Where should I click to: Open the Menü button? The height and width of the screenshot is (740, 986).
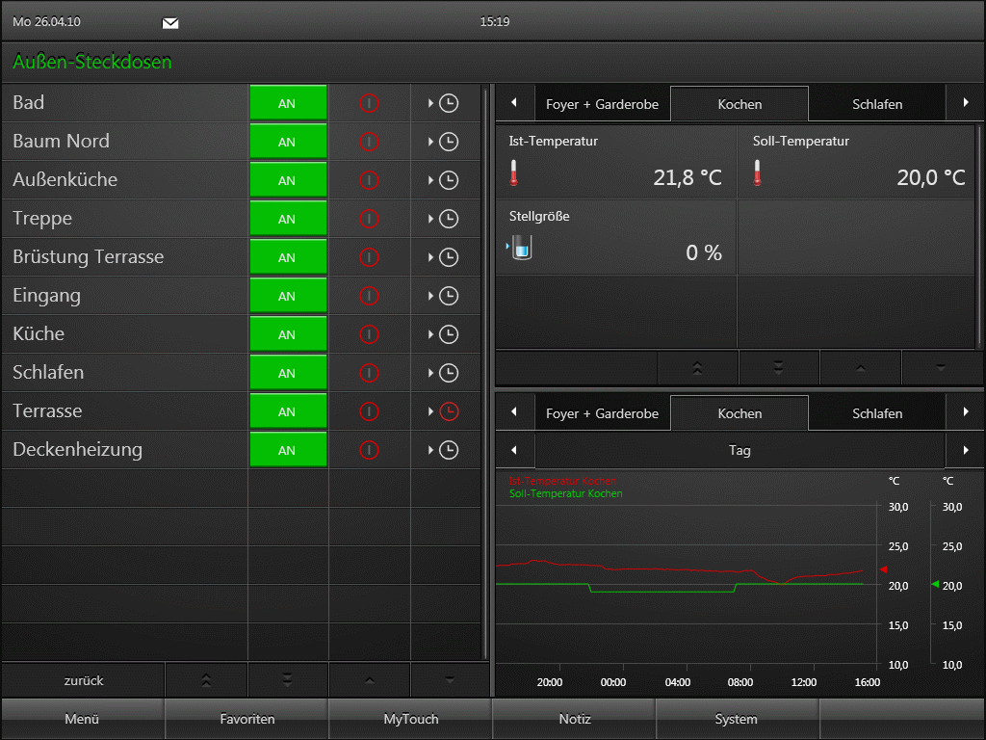(83, 719)
